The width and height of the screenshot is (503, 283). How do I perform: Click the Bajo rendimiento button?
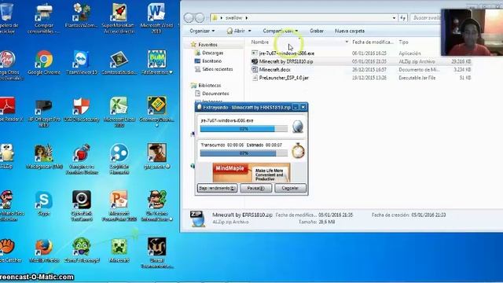point(217,188)
